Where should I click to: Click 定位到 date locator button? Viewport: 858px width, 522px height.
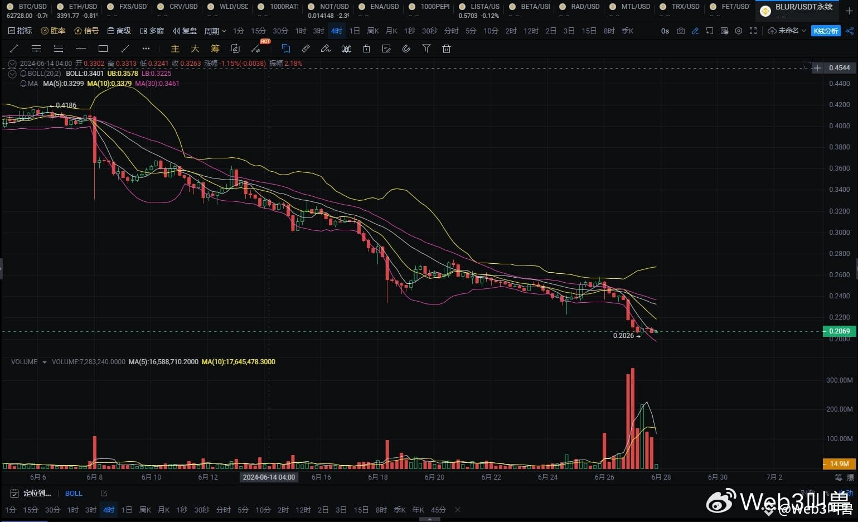coord(31,494)
